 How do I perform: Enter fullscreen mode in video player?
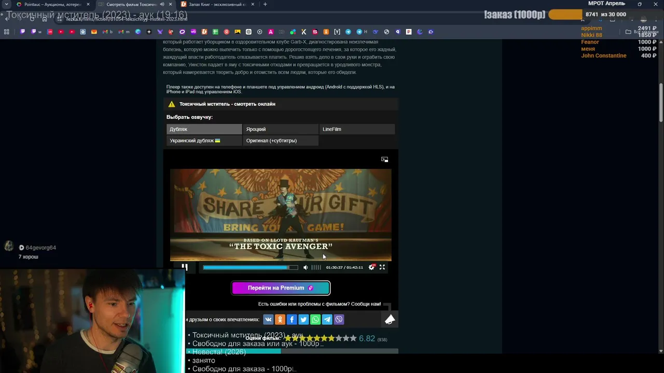click(x=382, y=267)
